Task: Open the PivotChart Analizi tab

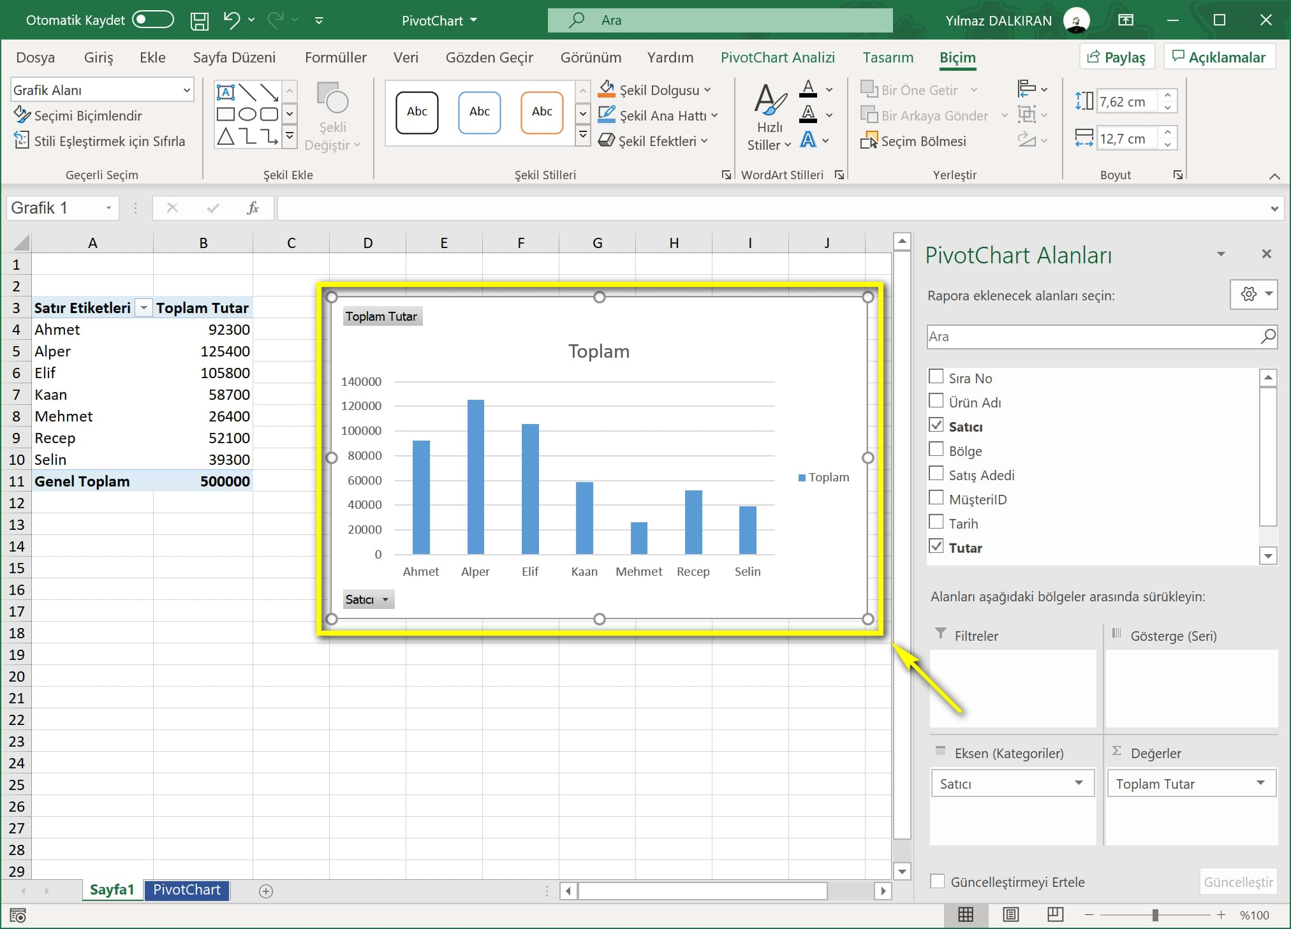Action: pyautogui.click(x=778, y=57)
